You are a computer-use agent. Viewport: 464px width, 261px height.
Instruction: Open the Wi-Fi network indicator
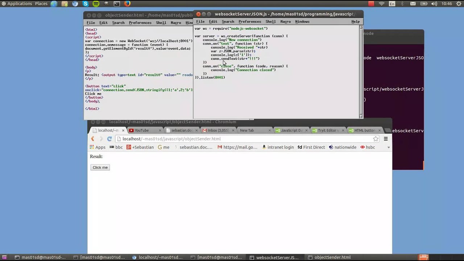[x=382, y=4]
